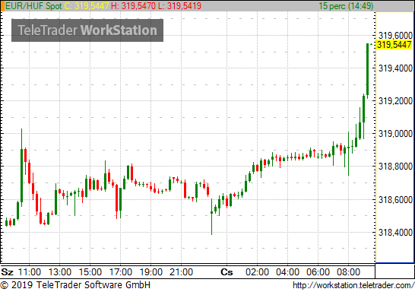Image resolution: width=415 pixels, height=292 pixels.
Task: Click the 318,4000 price axis label
Action: pos(395,233)
